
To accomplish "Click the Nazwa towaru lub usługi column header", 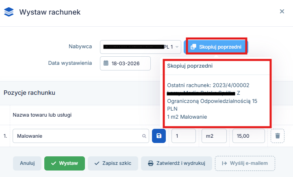I will point(42,115).
